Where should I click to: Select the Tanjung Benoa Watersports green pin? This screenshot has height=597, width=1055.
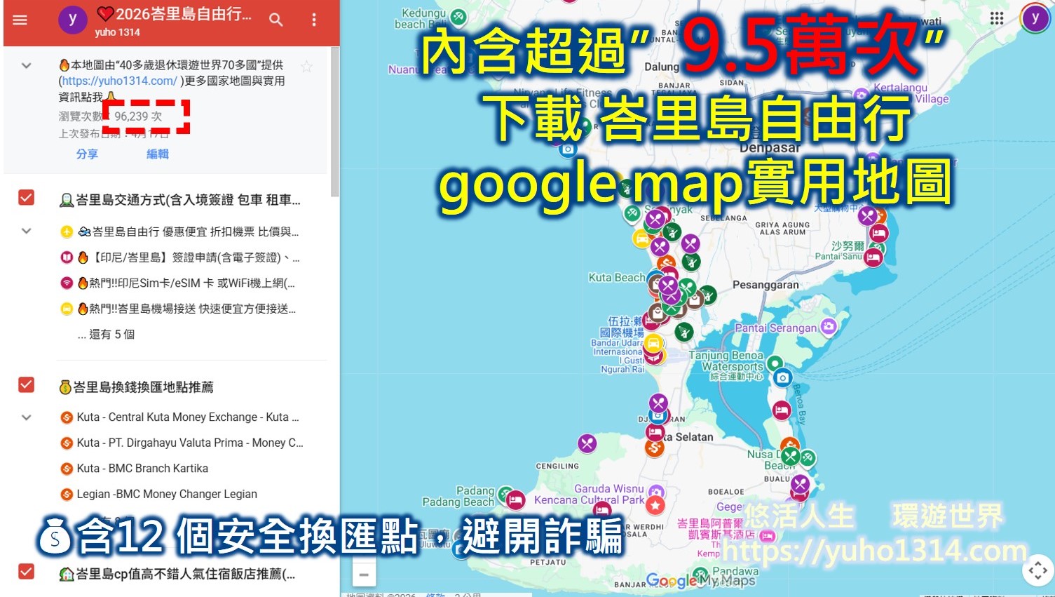775,363
